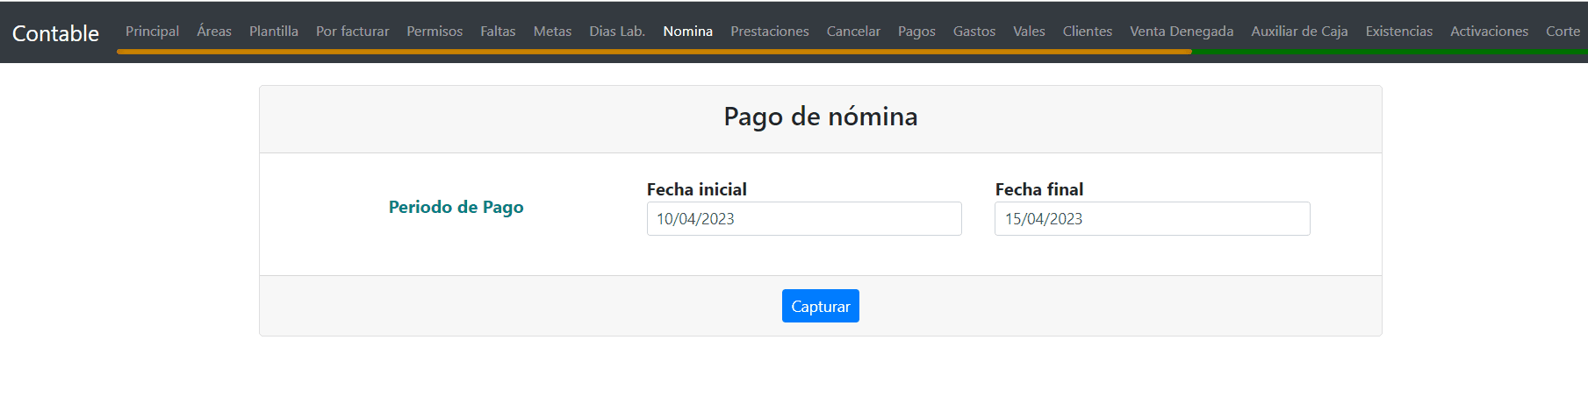Open the Prestaciones page
1588x418 pixels.
(770, 32)
